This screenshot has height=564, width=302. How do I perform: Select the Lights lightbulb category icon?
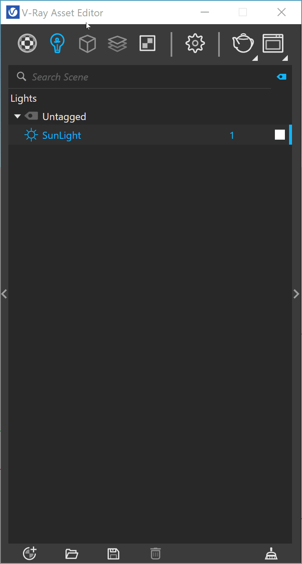click(x=57, y=43)
